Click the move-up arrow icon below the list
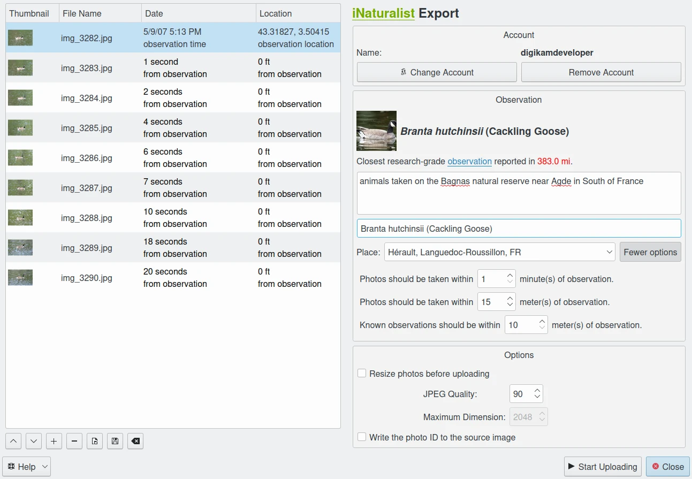Image resolution: width=692 pixels, height=479 pixels. click(x=13, y=441)
